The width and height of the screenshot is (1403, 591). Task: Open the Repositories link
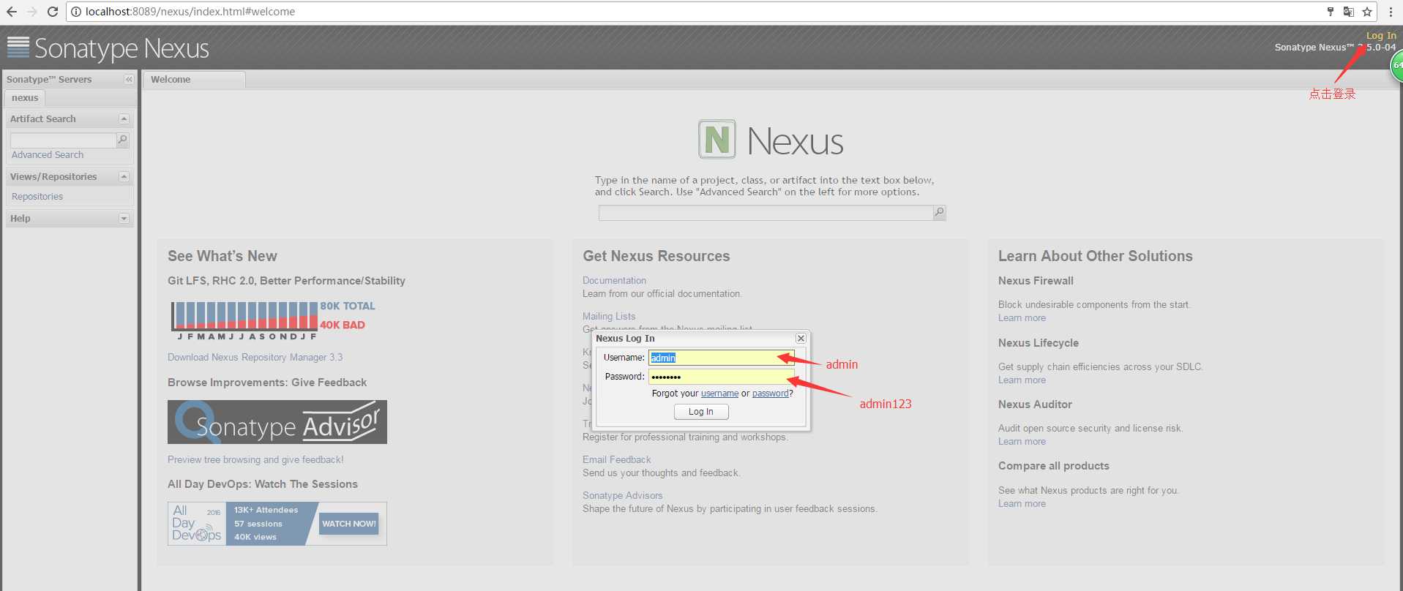click(x=37, y=197)
